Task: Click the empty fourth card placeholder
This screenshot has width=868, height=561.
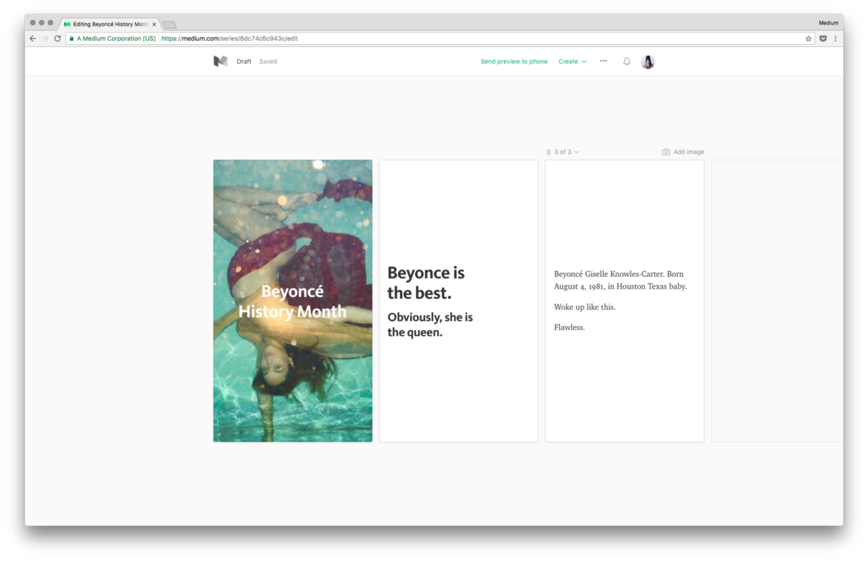Action: click(x=777, y=301)
